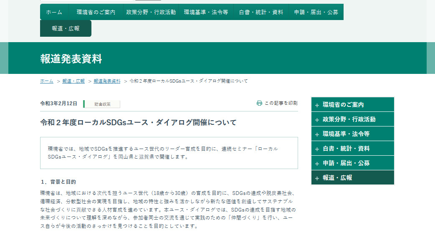
Task: Select 環境基準・法令等 in the top navigation
Action: point(206,12)
